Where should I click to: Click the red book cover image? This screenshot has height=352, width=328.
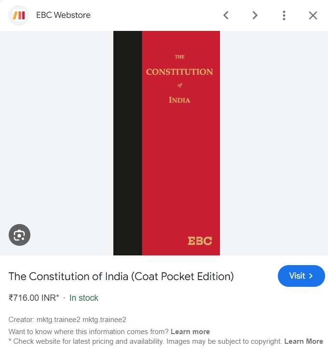[181, 143]
